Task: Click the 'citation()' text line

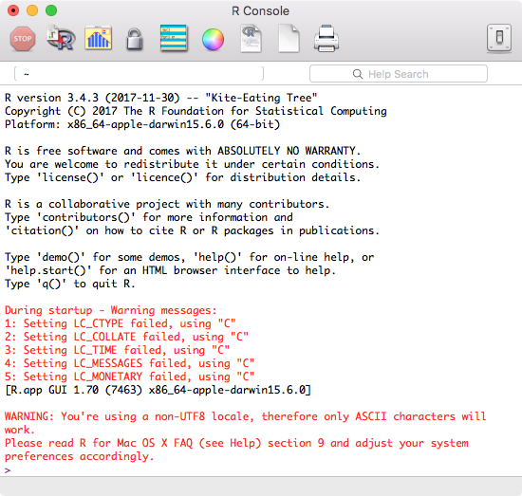Action: [192, 230]
